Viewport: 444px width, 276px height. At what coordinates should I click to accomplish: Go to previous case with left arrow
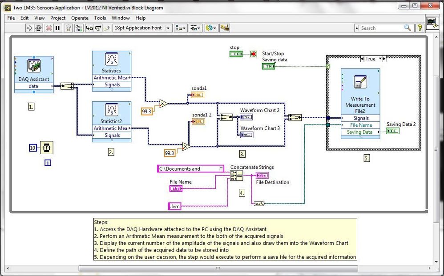[362, 59]
